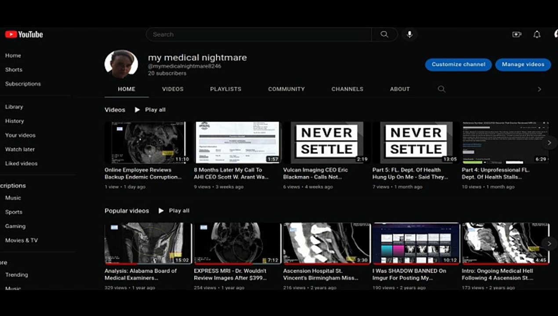This screenshot has width=558, height=316.
Task: Open Analysis: Alabama Board thumbnail
Action: click(x=148, y=244)
